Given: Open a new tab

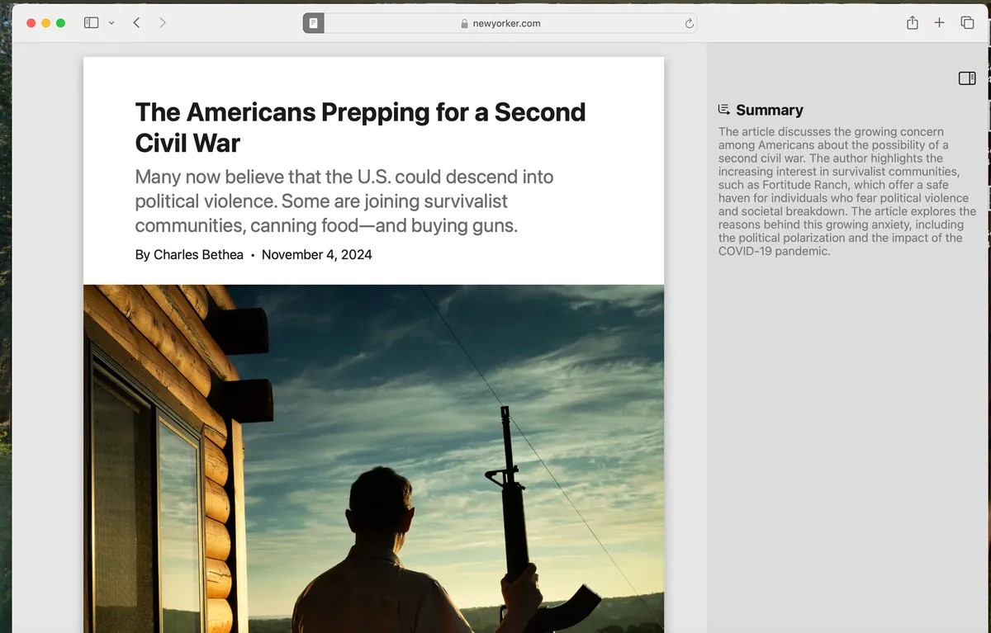Looking at the screenshot, I should click(x=939, y=23).
